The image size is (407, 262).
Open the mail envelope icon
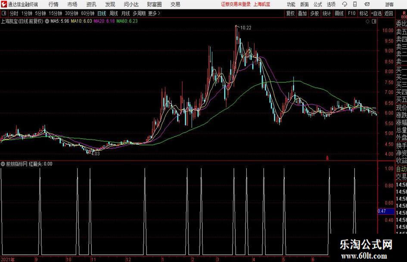367,4
